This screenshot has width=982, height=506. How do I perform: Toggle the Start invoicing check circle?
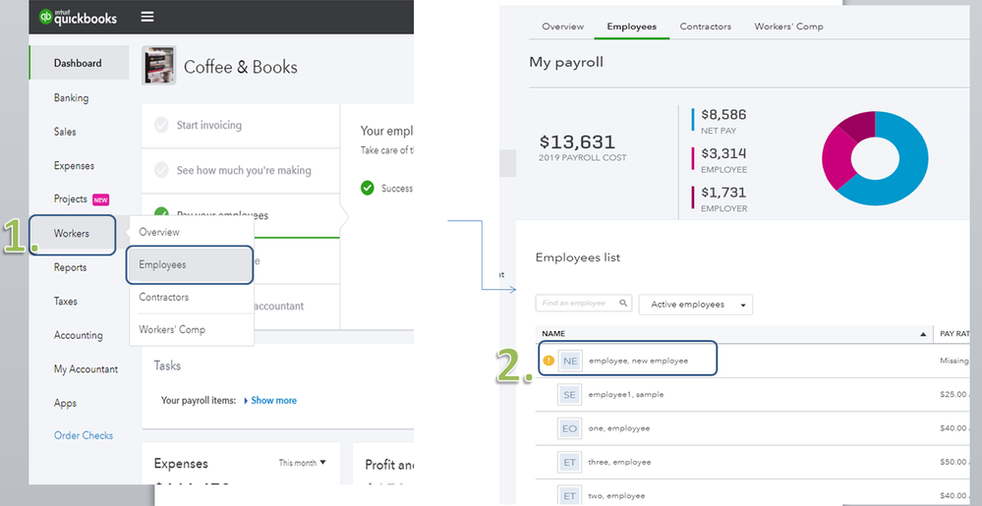[161, 125]
